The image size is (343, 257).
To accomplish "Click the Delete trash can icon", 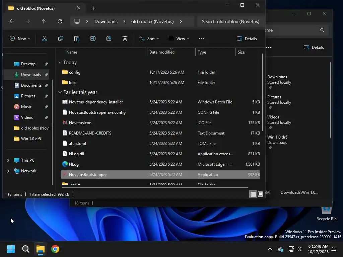I will (125, 39).
